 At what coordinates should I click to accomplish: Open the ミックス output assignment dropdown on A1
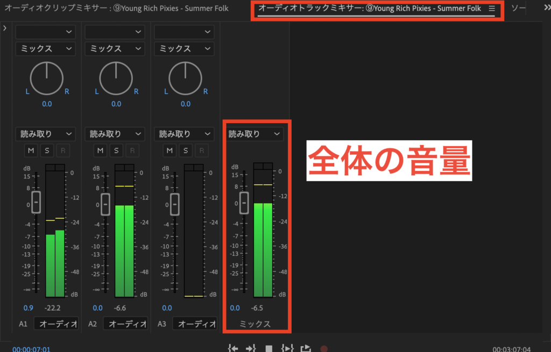[45, 48]
